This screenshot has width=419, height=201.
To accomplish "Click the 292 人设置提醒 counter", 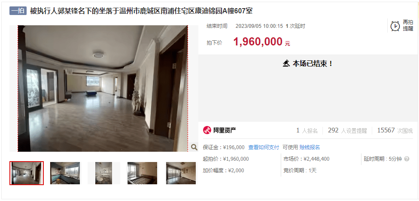I will [x=347, y=131].
